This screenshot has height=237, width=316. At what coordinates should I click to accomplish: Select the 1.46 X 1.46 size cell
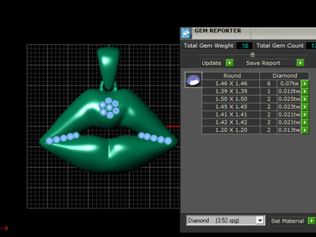(231, 84)
